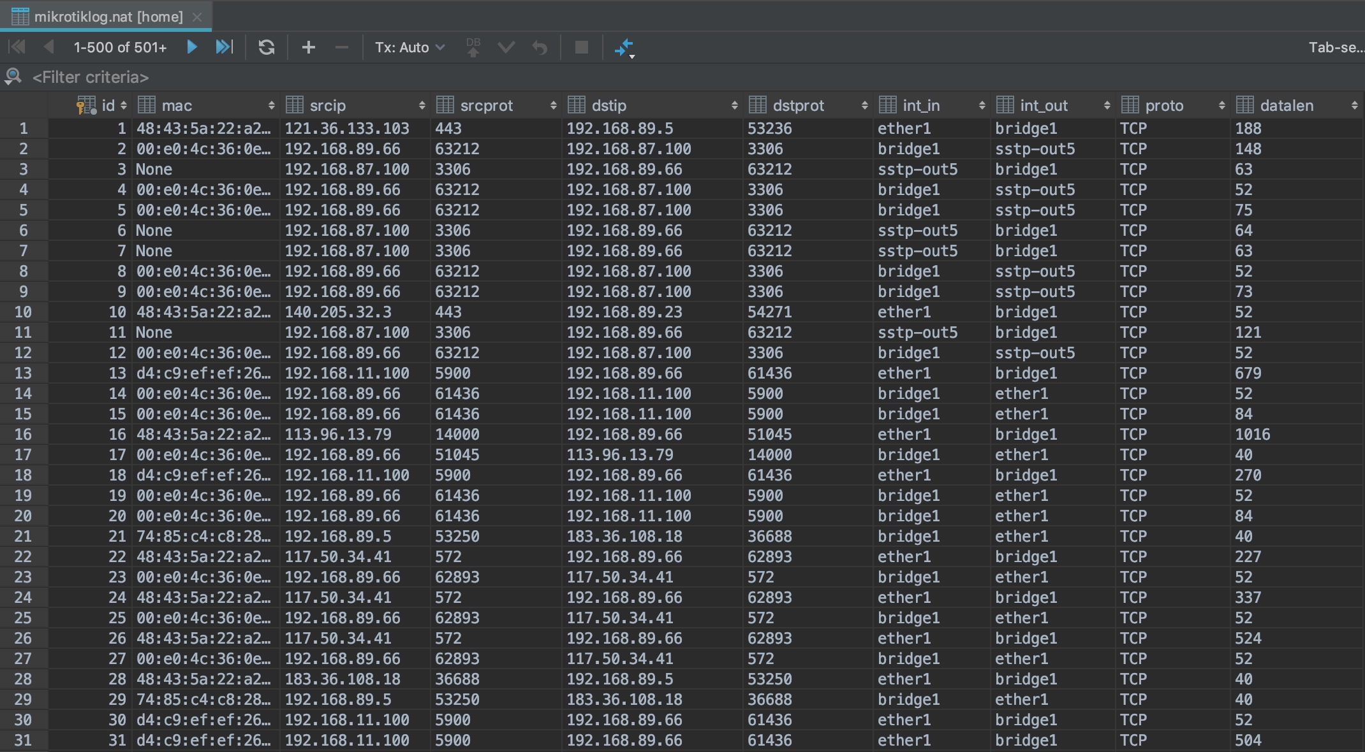Select datalen cell 148
This screenshot has width=1365, height=752.
click(x=1298, y=148)
